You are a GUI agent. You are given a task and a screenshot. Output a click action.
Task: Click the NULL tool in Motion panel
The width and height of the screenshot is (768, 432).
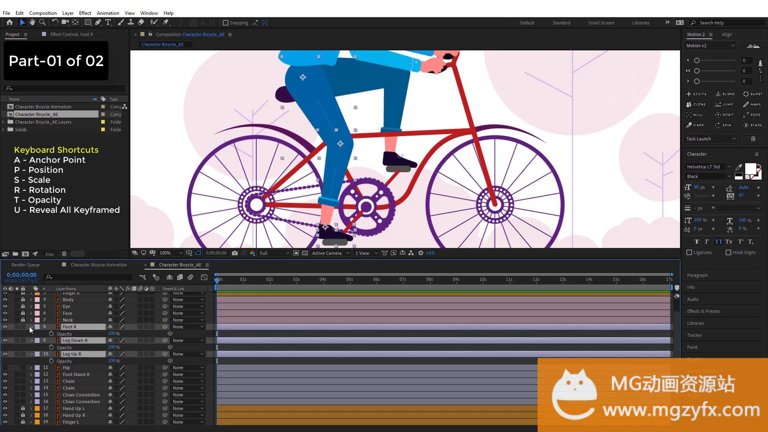(694, 115)
